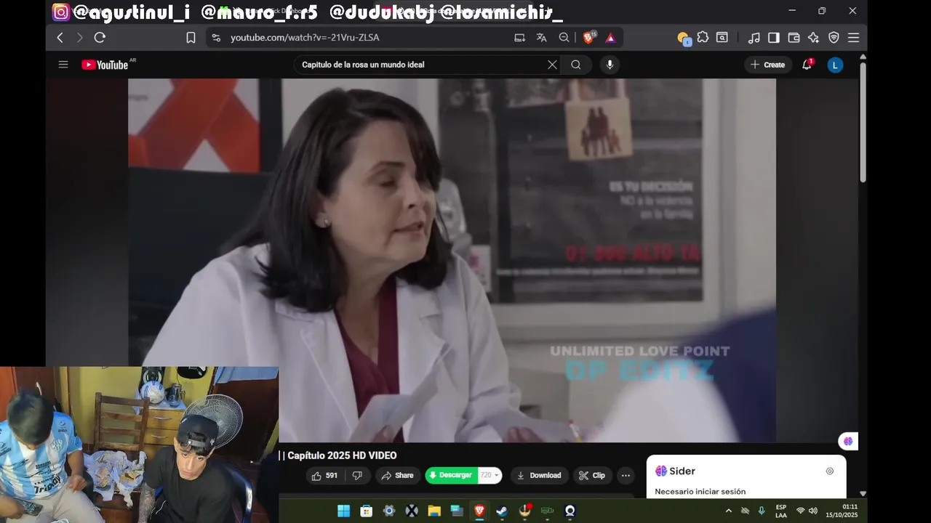Open YouTube notifications bell
The image size is (931, 523).
coord(807,65)
